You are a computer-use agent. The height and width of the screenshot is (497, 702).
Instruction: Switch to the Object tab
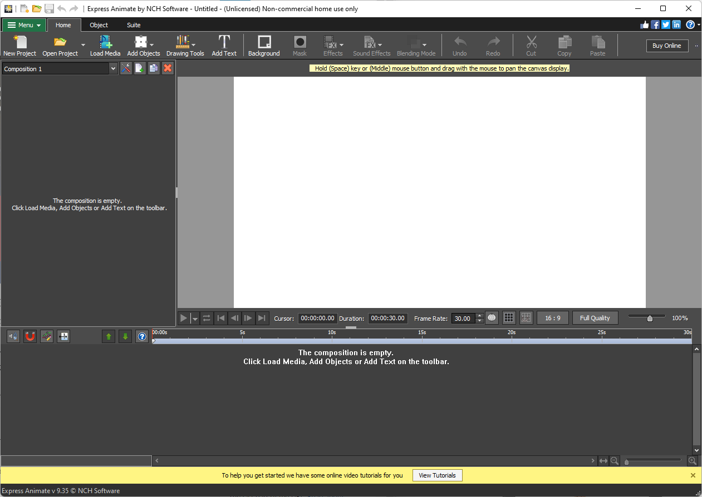point(99,25)
